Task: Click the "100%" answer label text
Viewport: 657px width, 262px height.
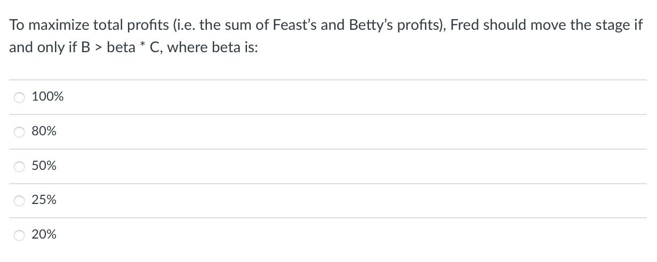Action: [x=47, y=97]
